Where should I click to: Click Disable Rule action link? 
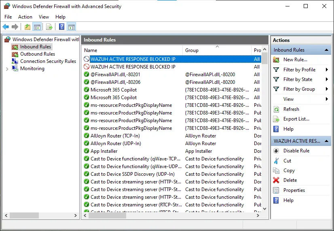coord(296,151)
